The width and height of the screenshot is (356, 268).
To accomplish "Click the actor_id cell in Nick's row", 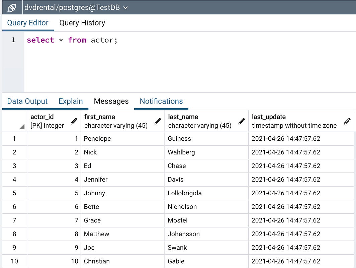I will click(x=54, y=152).
